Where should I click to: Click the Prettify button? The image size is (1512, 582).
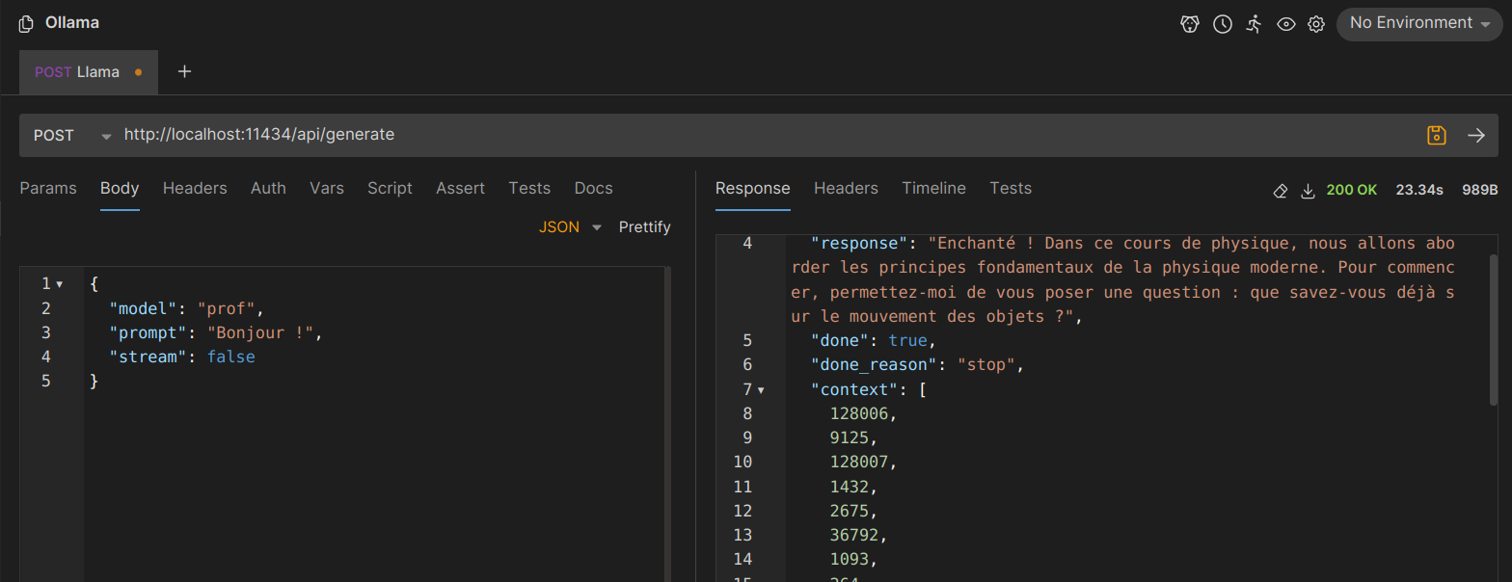click(x=644, y=227)
